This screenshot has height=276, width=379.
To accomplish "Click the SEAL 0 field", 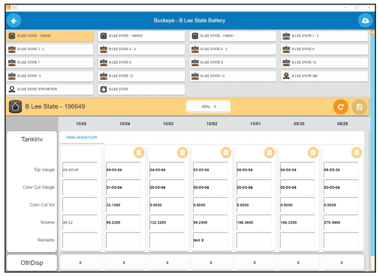I will tap(208, 107).
